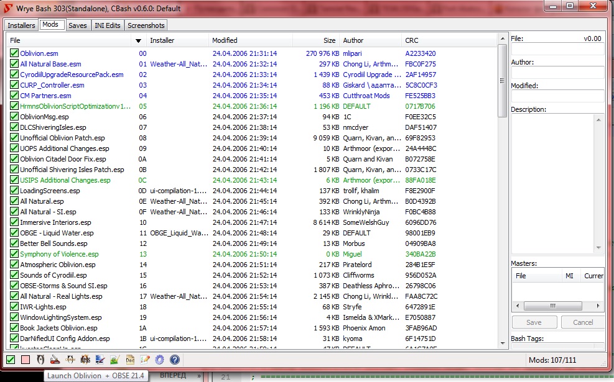
Task: Click mod list scrollbar up arrow
Action: click(503, 39)
